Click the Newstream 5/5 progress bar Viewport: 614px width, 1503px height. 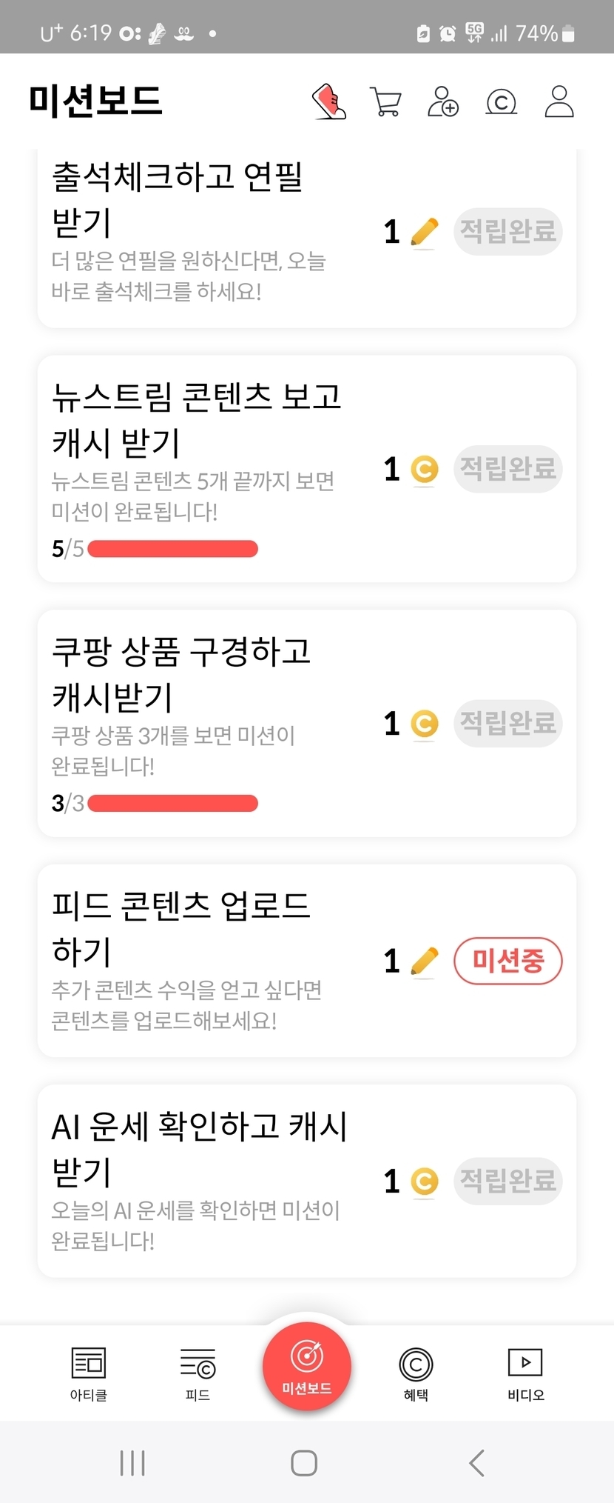click(x=172, y=549)
